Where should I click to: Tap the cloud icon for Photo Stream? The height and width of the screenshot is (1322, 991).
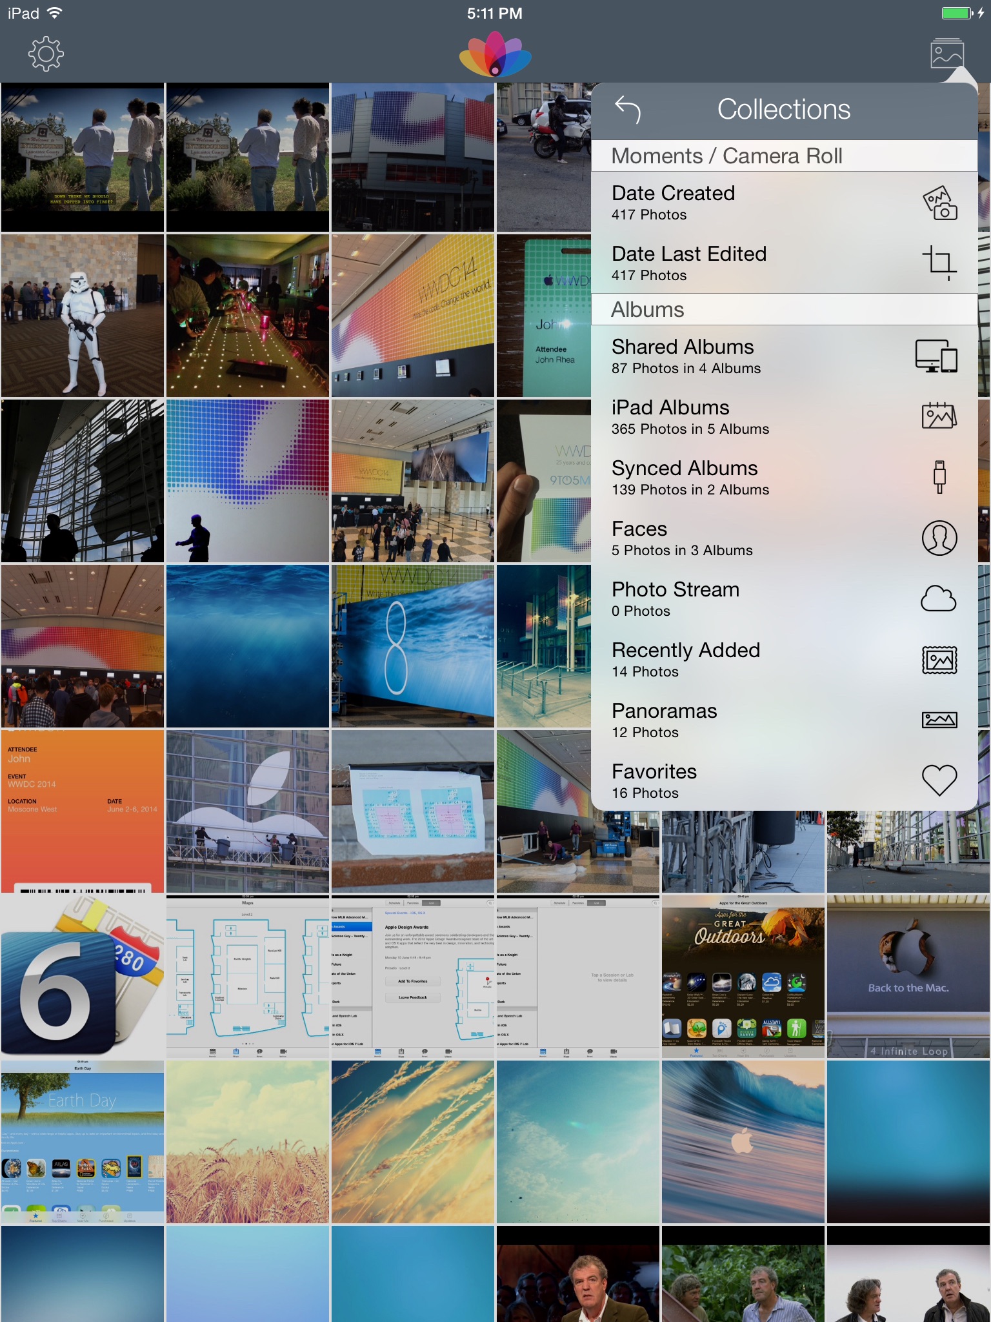coord(939,598)
